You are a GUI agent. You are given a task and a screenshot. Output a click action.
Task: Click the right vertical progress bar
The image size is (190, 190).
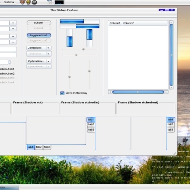click(x=89, y=38)
